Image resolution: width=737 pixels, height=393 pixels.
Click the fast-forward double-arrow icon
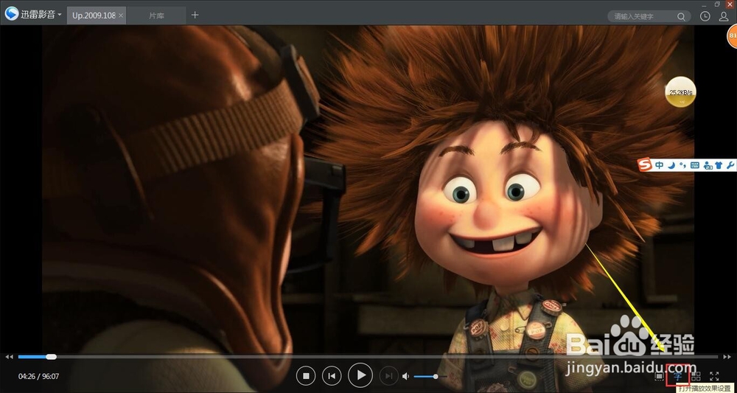point(727,357)
